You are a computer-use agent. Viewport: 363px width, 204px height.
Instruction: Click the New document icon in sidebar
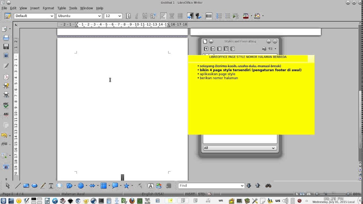point(5,29)
